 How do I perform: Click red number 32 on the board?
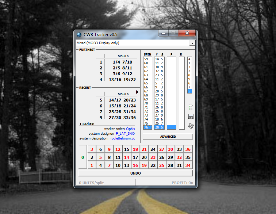179,157
